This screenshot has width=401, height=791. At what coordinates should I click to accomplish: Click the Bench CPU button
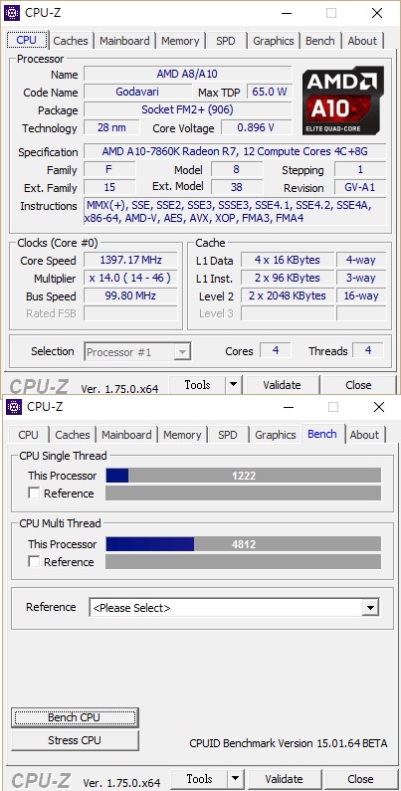pos(75,717)
